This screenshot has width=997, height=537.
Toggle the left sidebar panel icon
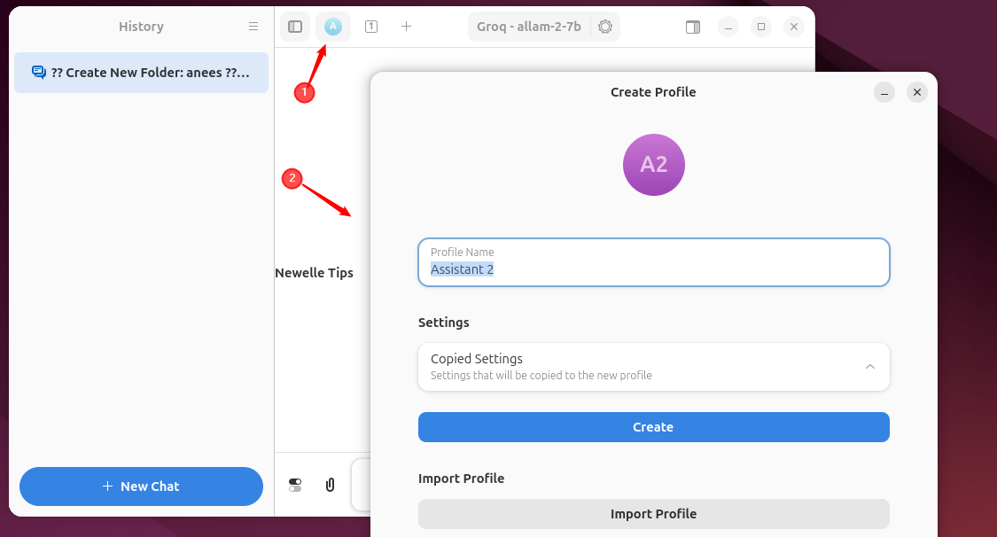click(x=295, y=27)
